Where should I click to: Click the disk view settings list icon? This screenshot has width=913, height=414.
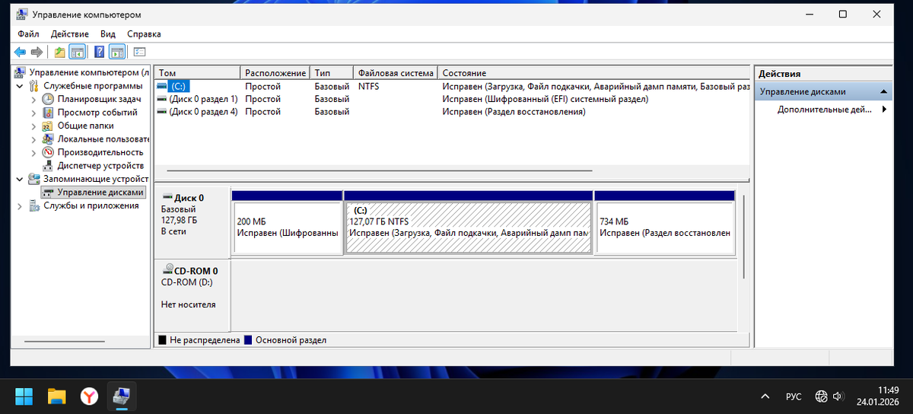click(139, 52)
